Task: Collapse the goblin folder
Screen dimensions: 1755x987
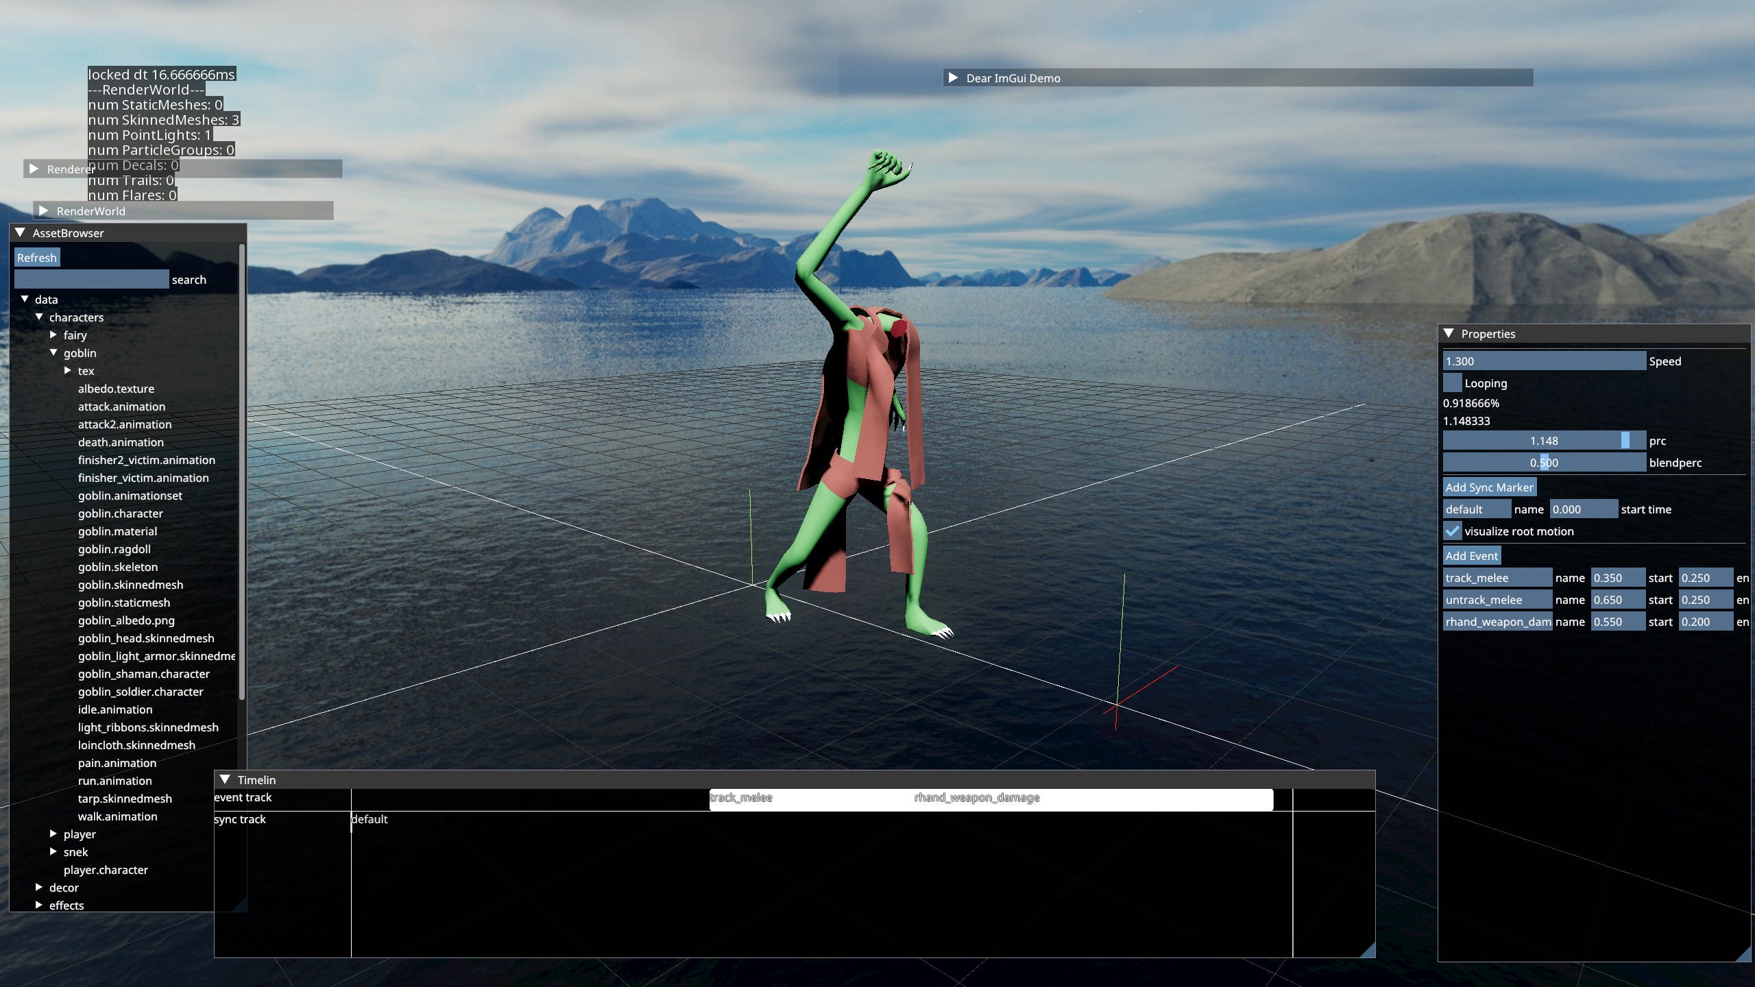Action: click(53, 353)
